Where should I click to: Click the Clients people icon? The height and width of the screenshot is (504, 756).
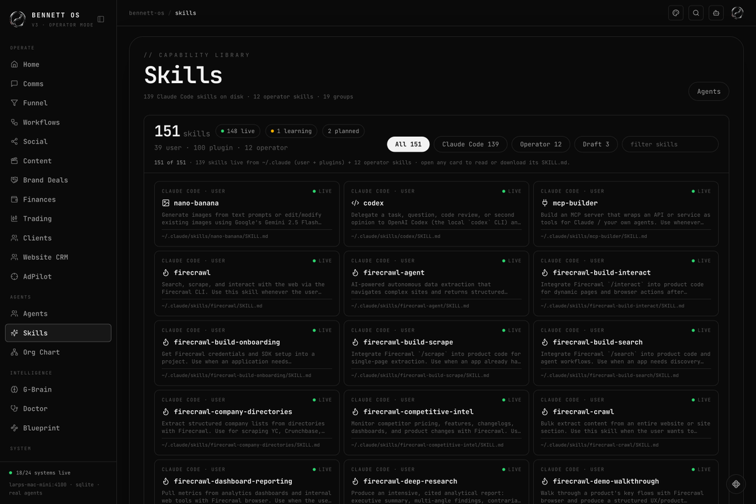click(x=14, y=238)
